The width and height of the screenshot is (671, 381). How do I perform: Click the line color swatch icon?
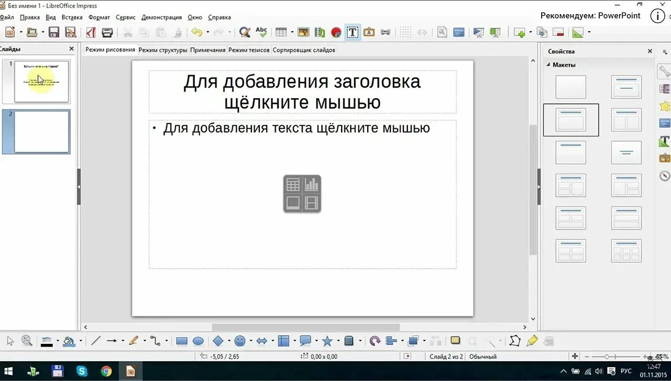click(x=47, y=341)
